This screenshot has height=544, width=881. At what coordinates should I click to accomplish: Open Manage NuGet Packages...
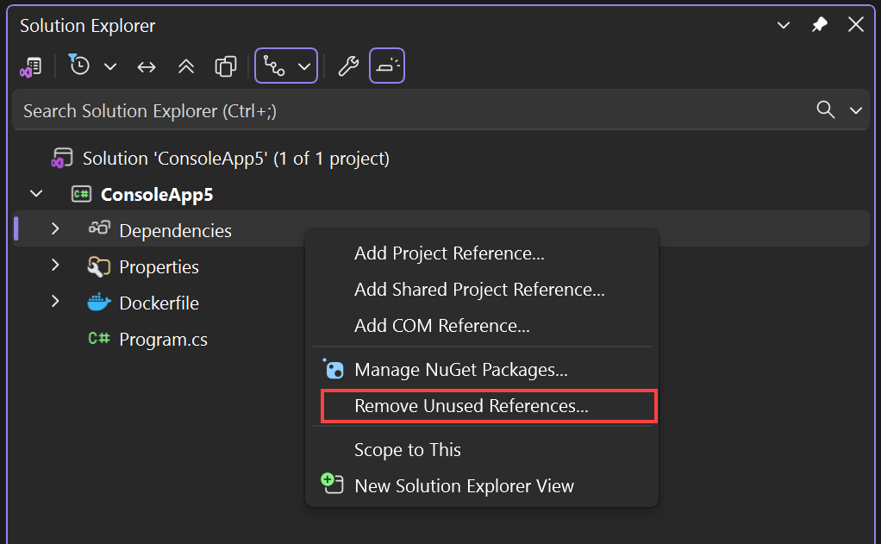click(460, 370)
